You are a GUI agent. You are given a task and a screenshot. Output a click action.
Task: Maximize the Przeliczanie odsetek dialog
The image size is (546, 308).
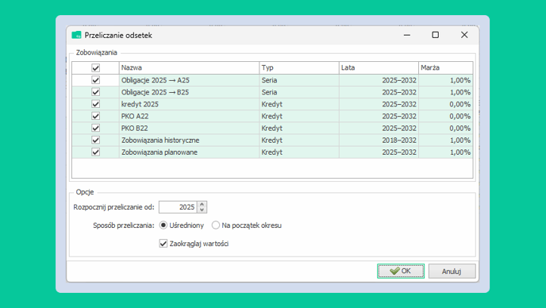[435, 35]
